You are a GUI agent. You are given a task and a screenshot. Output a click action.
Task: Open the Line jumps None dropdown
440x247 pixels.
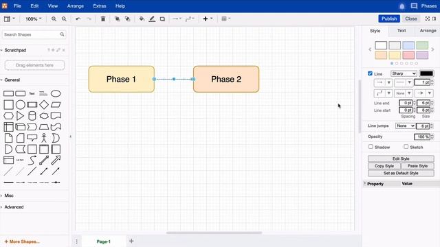(405, 126)
